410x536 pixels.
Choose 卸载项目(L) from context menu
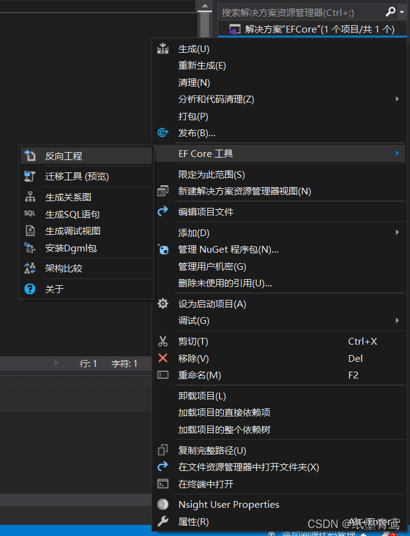202,396
